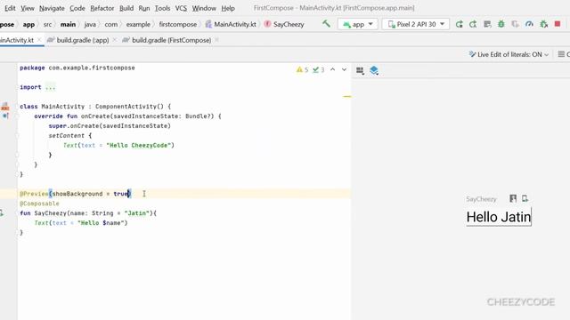Click the @Composable annotation in code
Screen dimensions: 570x320
[x=39, y=204]
